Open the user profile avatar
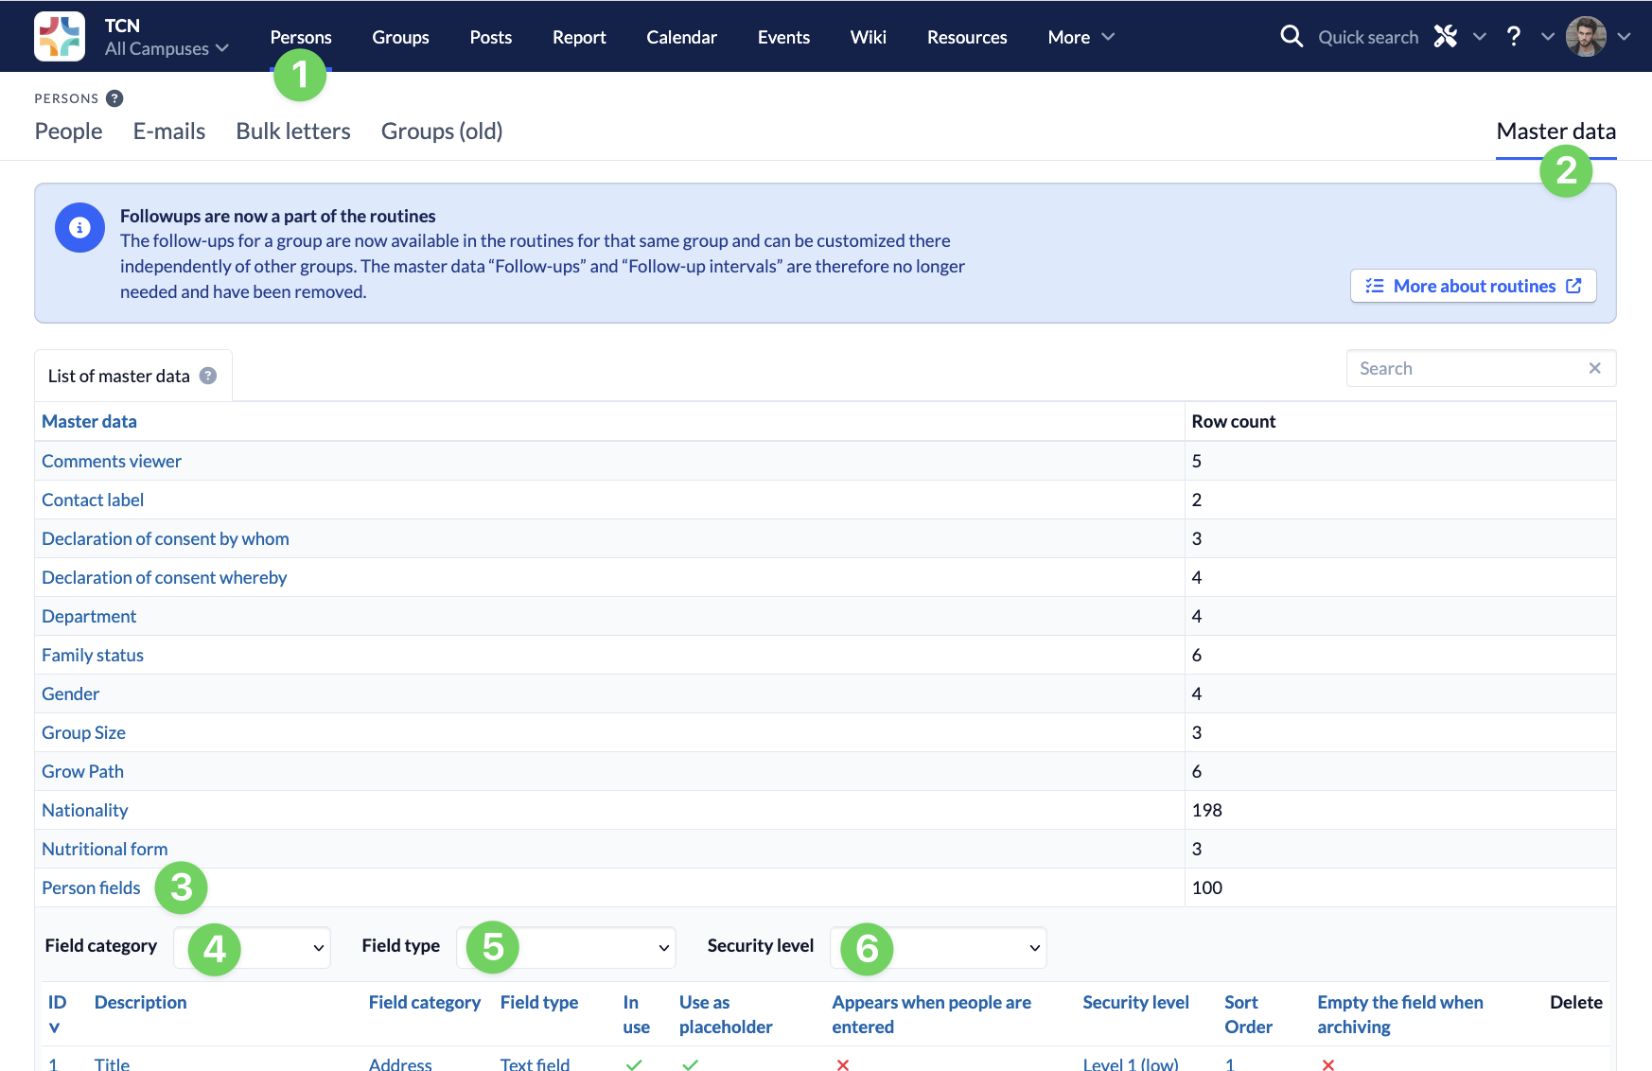This screenshot has height=1071, width=1652. pyautogui.click(x=1586, y=37)
